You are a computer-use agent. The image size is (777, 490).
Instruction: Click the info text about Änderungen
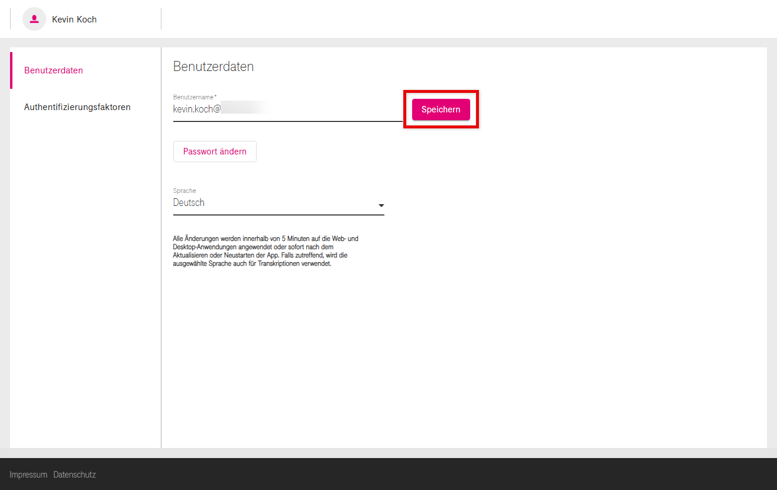(266, 252)
